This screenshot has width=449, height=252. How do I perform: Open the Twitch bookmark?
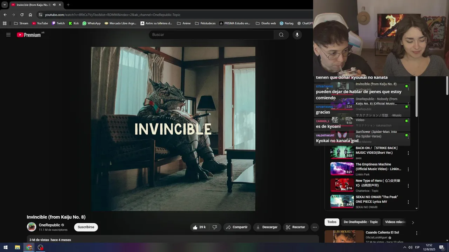[x=58, y=23]
